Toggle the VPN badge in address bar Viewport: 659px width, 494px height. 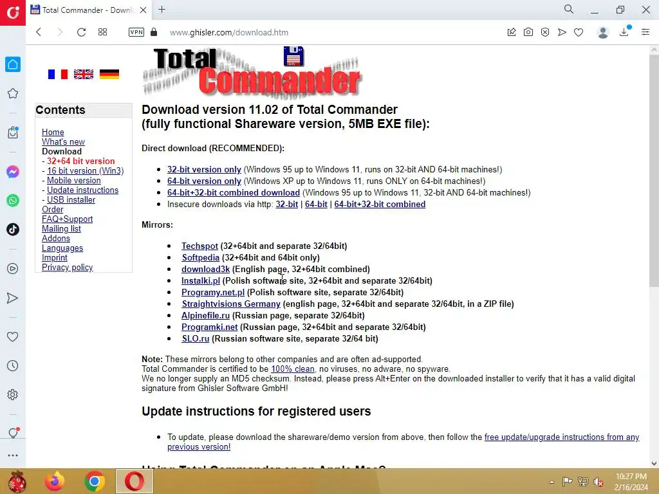(136, 32)
